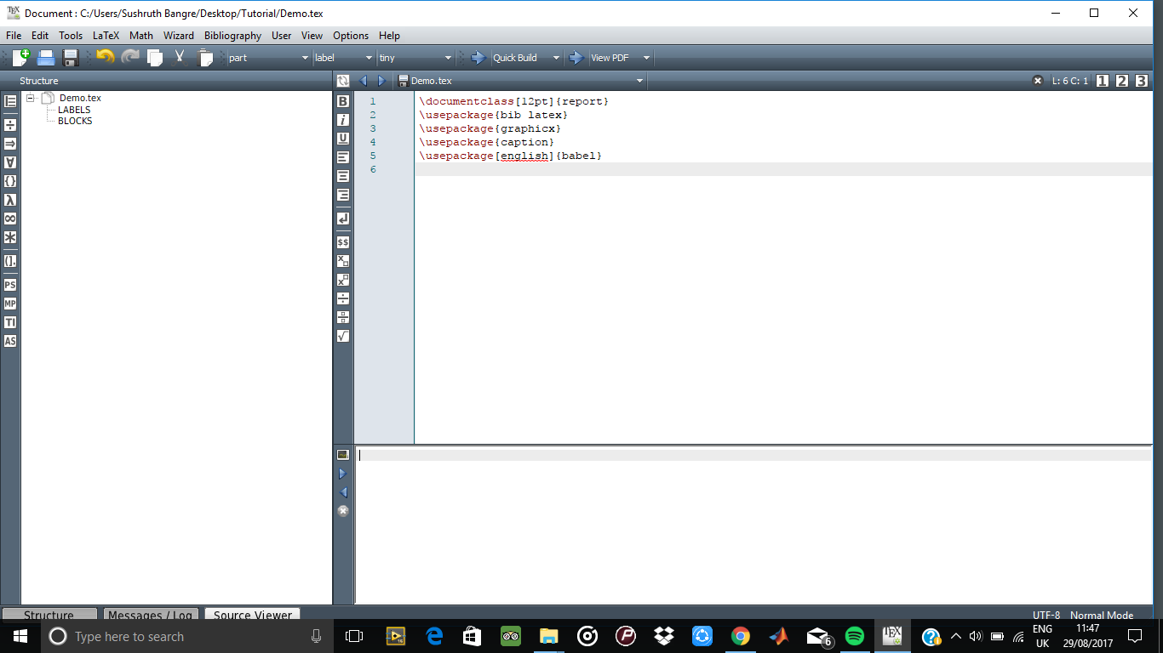Run Quick Build with its blue arrow
The width and height of the screenshot is (1163, 653).
click(x=478, y=58)
